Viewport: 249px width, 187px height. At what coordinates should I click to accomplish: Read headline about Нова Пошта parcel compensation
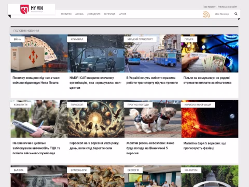pyautogui.click(x=36, y=80)
